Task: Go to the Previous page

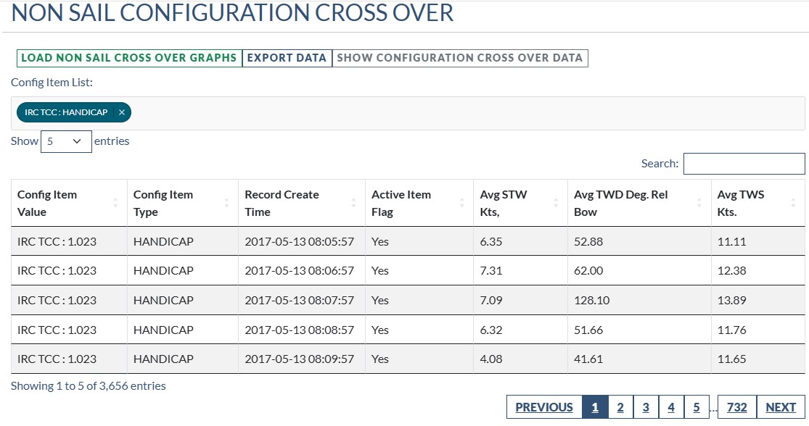Action: (544, 407)
